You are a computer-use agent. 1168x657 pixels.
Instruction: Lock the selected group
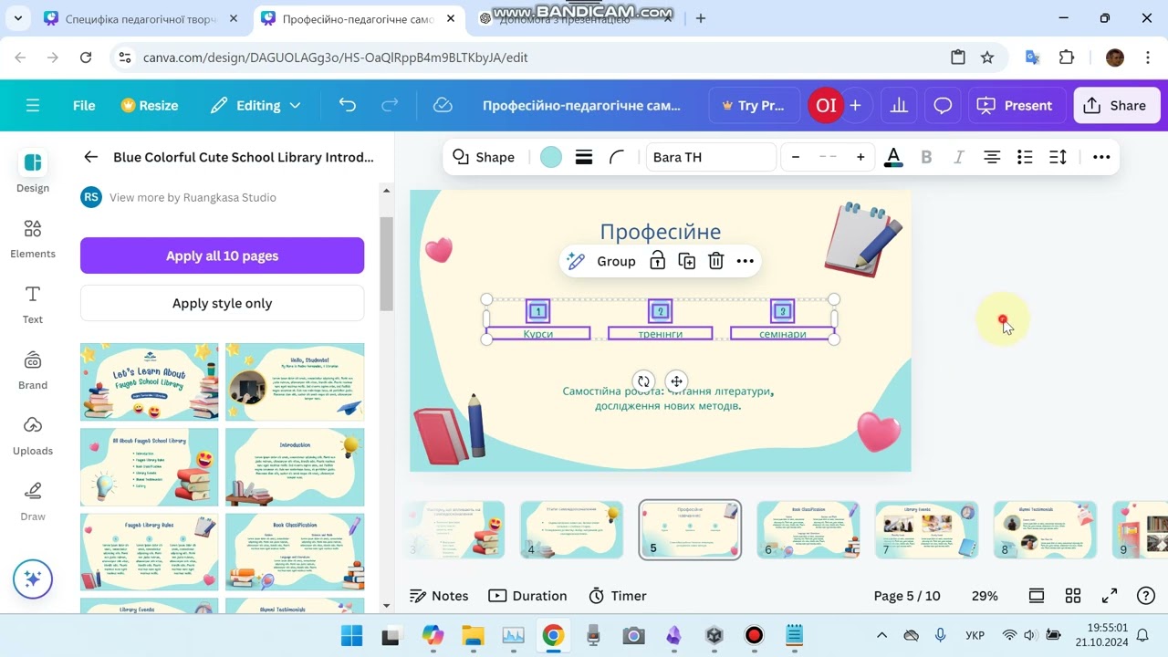(657, 261)
